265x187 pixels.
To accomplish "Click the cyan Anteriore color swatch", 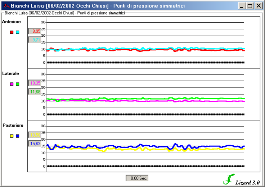I will 18,32.
